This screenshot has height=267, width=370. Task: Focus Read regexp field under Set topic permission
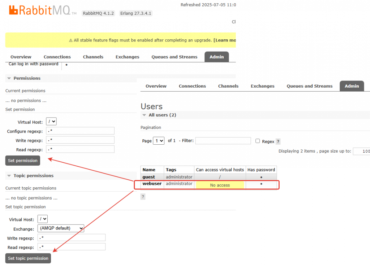(x=72, y=247)
